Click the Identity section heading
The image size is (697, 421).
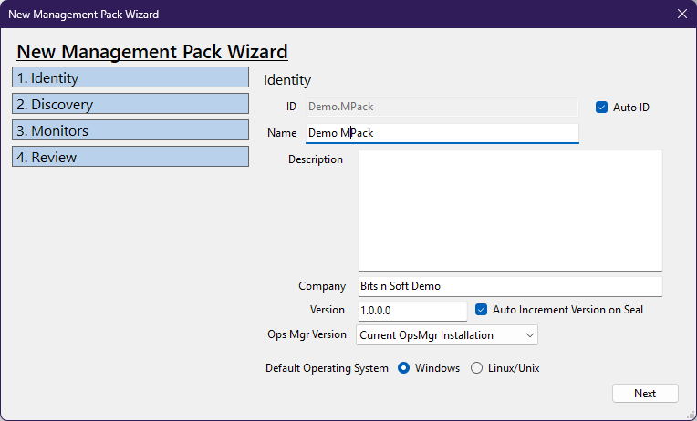point(287,80)
